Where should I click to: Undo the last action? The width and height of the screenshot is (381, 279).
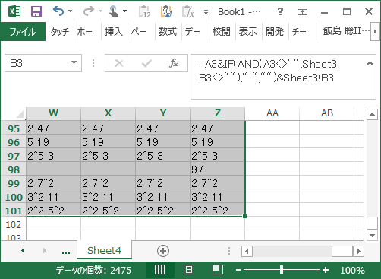click(x=58, y=11)
